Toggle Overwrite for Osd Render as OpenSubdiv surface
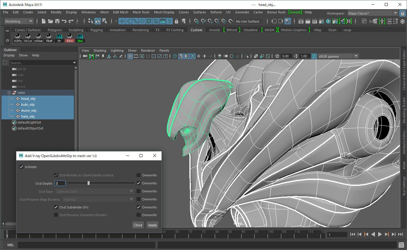 139,175
